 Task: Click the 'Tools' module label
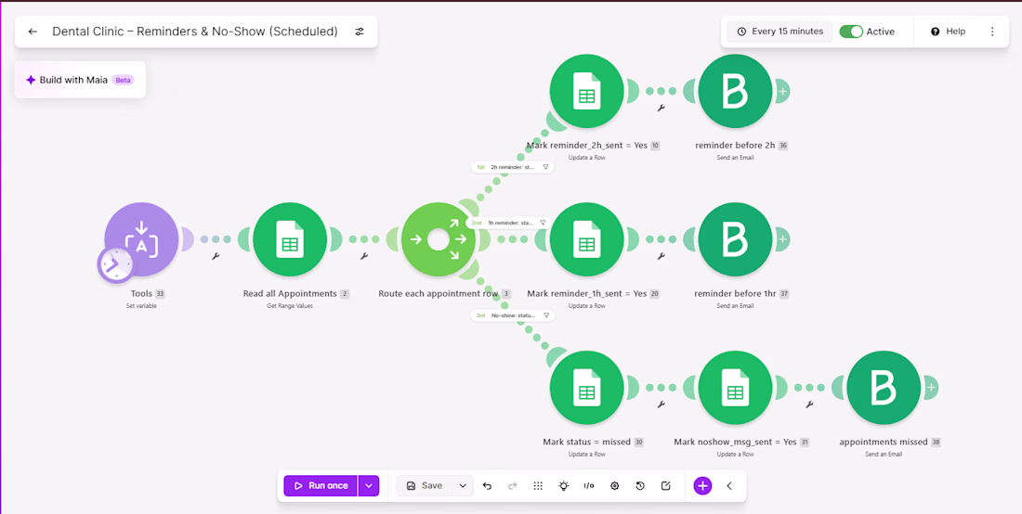click(141, 294)
